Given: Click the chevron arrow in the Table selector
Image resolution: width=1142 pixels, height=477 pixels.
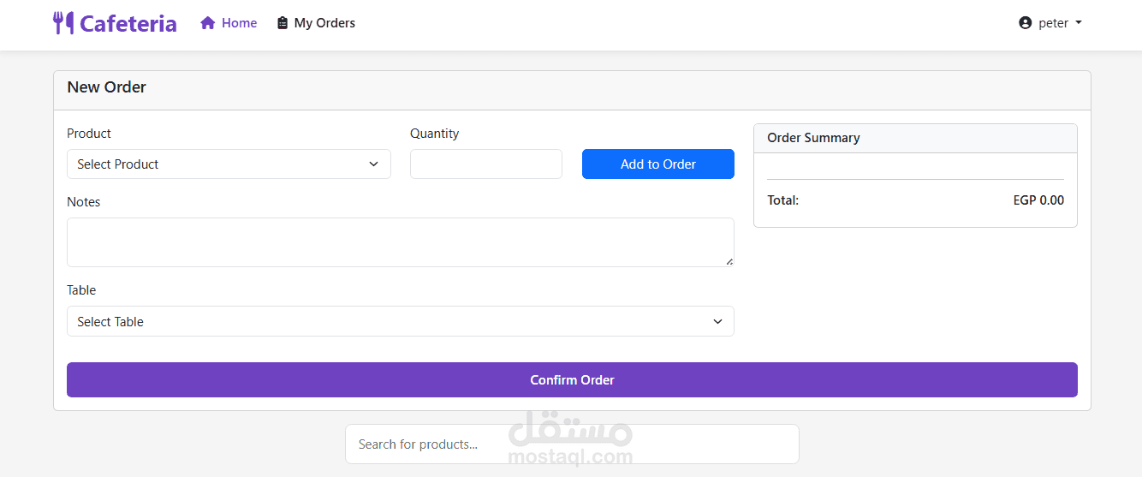Looking at the screenshot, I should coord(717,322).
